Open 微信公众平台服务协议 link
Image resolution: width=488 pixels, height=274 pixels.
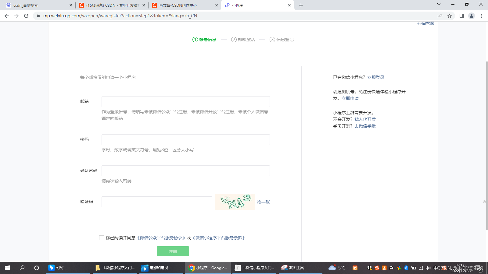pyautogui.click(x=160, y=238)
